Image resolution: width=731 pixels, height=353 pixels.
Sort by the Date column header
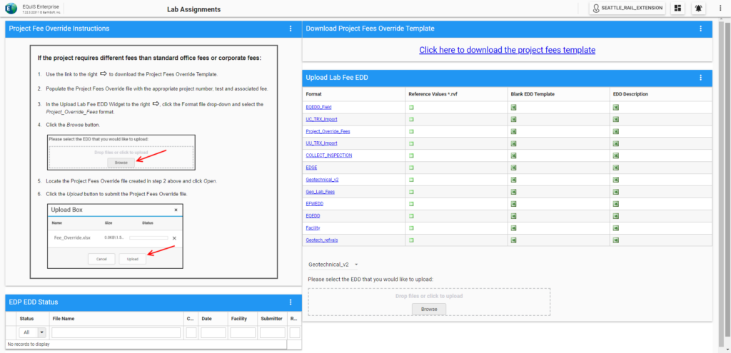point(206,319)
